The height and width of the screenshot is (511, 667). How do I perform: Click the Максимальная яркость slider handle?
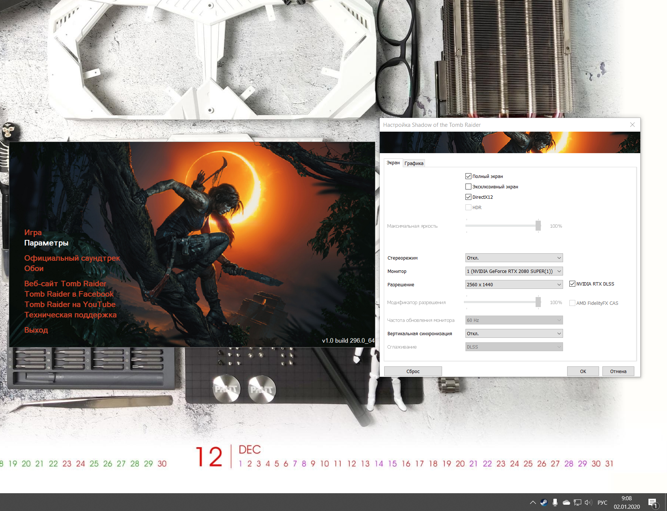[538, 225]
